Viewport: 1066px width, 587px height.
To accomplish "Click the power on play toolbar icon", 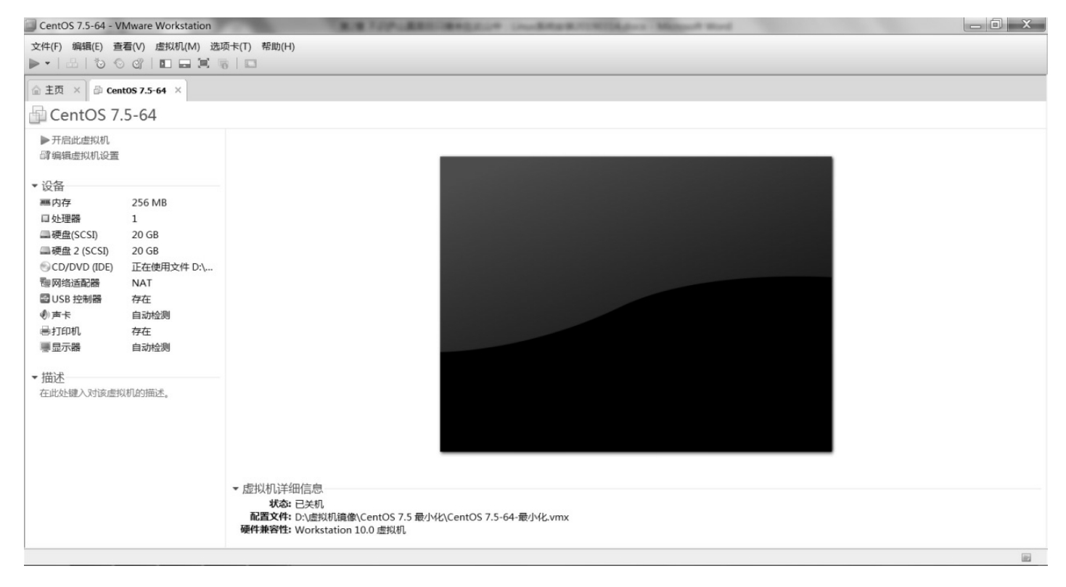I will coord(35,62).
